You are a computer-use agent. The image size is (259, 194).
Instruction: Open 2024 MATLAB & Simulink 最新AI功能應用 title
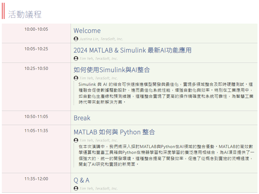(x=132, y=50)
